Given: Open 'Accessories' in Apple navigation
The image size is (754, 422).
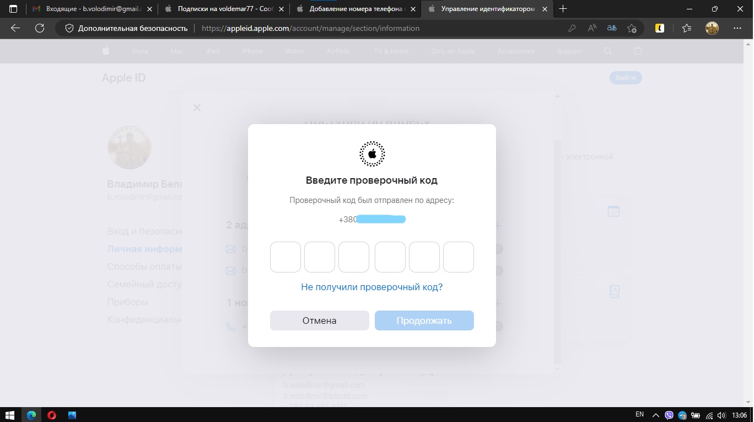Looking at the screenshot, I should point(516,51).
